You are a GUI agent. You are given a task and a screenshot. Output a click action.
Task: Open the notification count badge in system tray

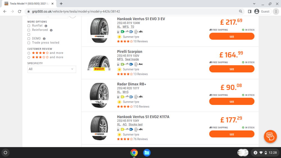point(255,153)
